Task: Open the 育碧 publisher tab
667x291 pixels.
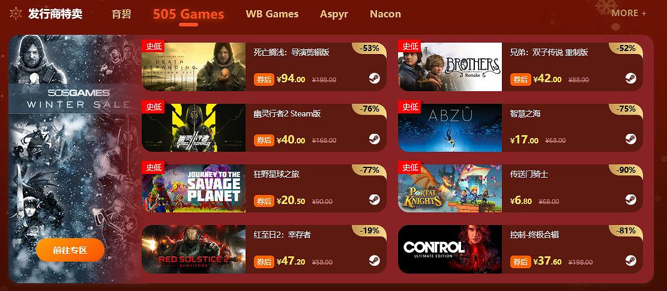Action: 121,14
